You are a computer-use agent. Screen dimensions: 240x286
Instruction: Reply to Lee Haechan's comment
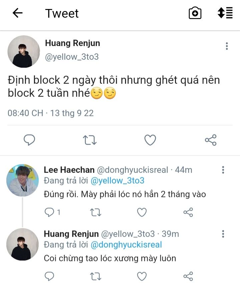(x=49, y=212)
